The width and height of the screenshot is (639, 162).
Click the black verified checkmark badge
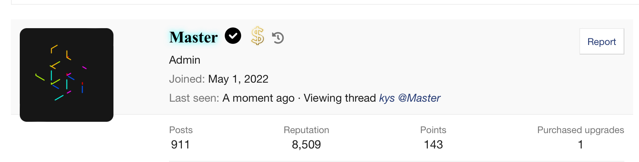(233, 36)
